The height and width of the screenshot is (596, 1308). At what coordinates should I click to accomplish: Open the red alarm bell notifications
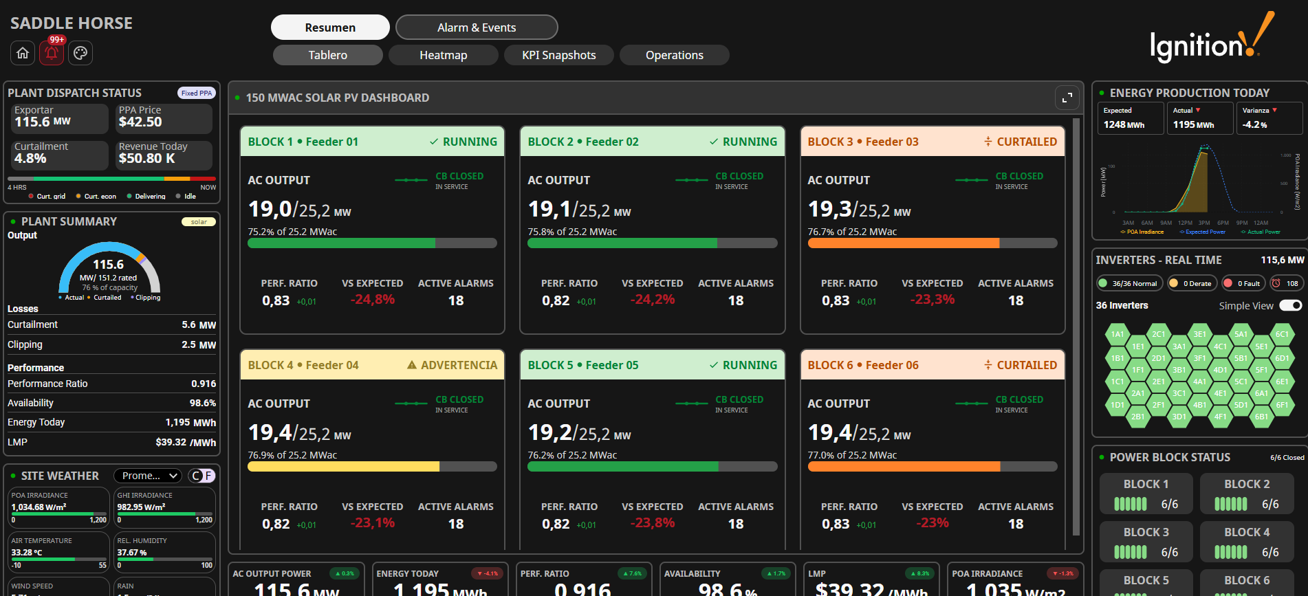52,53
